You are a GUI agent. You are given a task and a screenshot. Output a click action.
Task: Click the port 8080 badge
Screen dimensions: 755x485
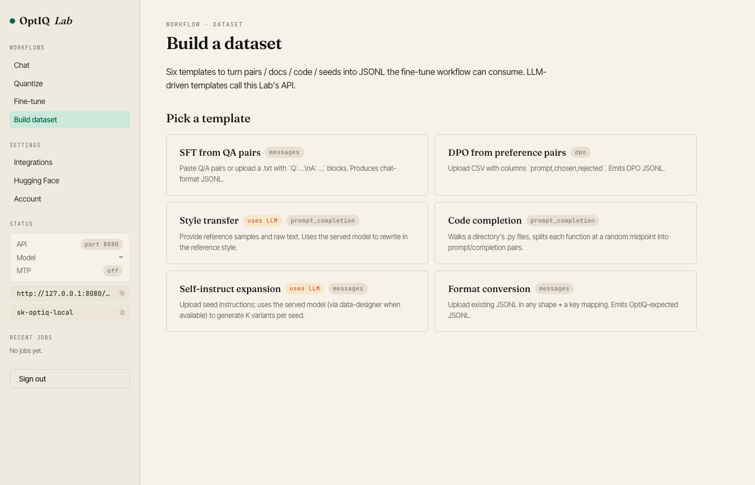pyautogui.click(x=101, y=245)
